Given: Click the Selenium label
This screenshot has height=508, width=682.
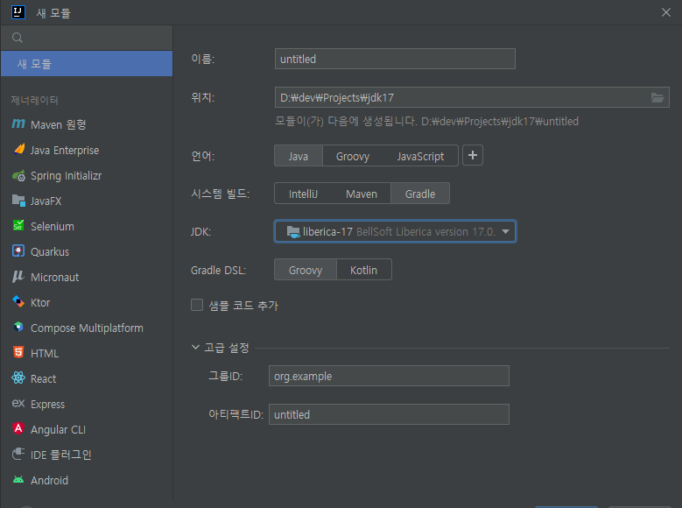Looking at the screenshot, I should pos(53,226).
